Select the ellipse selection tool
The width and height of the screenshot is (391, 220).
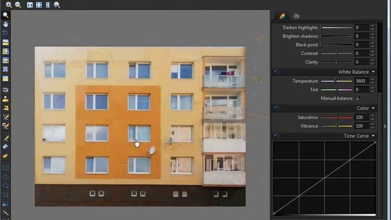click(5, 177)
